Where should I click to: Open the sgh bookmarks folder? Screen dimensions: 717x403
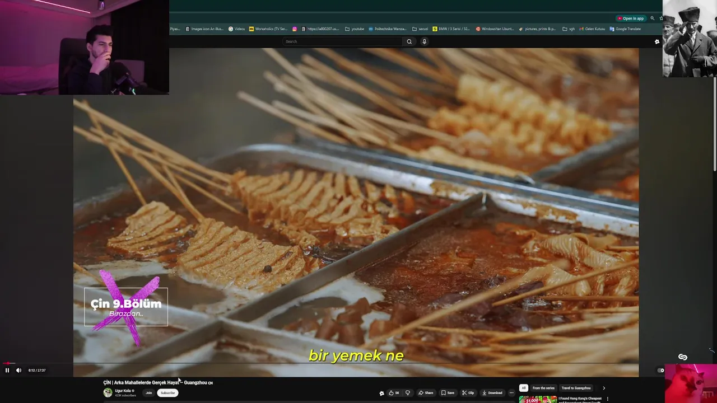(x=569, y=29)
